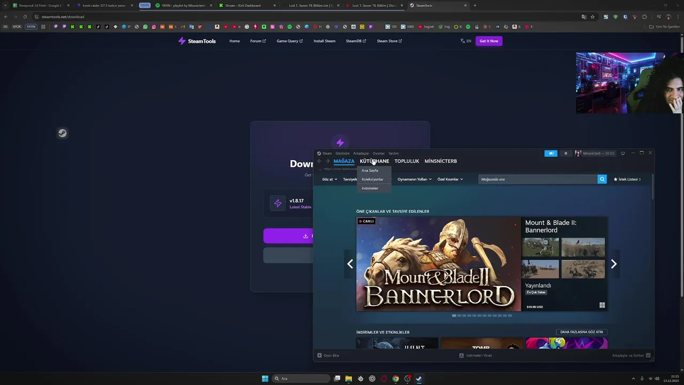
Task: Switch to tomb raider 2013 browser tab
Action: click(x=104, y=5)
